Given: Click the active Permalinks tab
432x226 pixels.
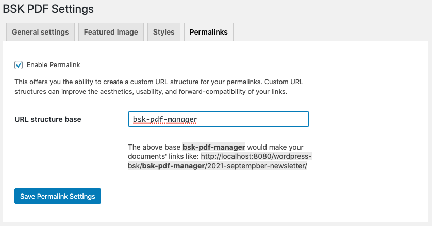Looking at the screenshot, I should pyautogui.click(x=209, y=32).
